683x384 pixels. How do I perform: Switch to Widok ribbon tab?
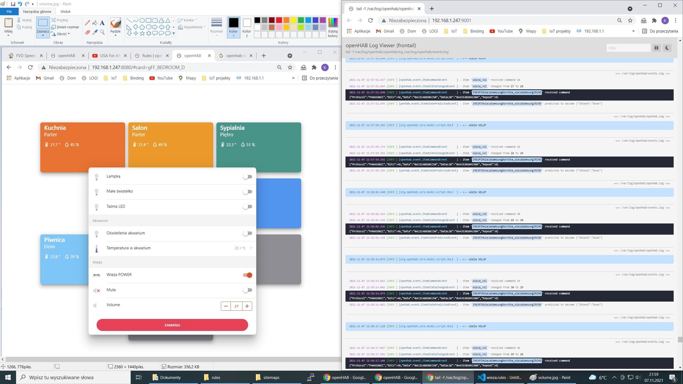click(x=65, y=11)
